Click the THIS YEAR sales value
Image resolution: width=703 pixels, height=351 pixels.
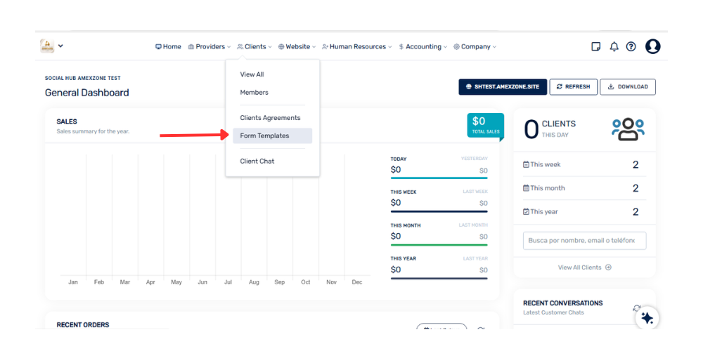click(395, 270)
